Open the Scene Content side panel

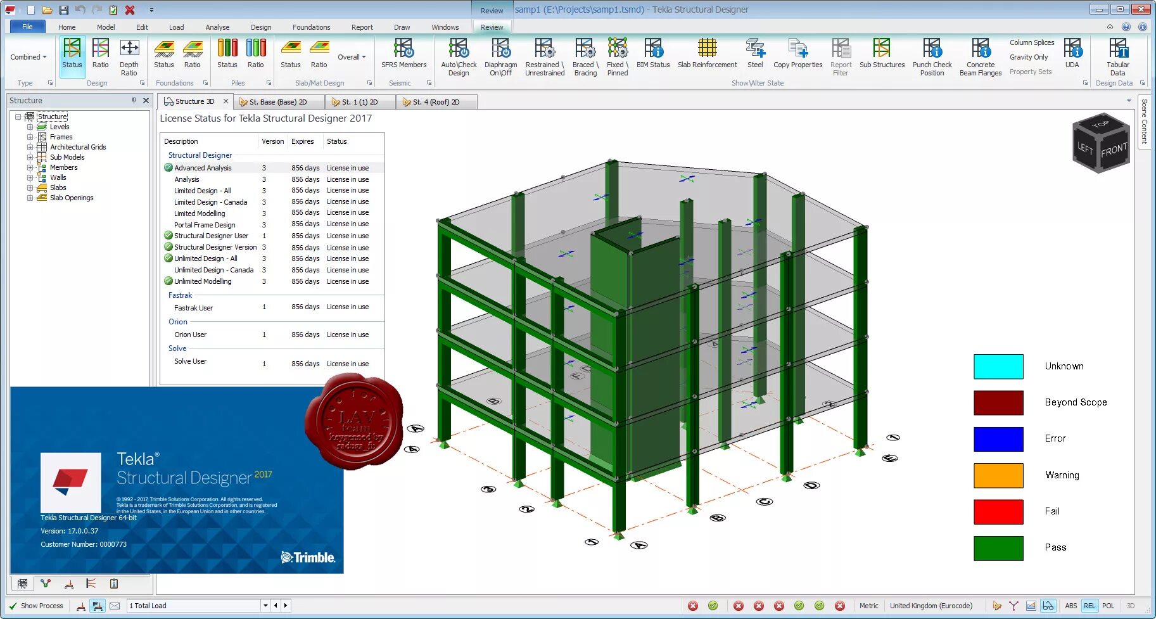[x=1144, y=122]
